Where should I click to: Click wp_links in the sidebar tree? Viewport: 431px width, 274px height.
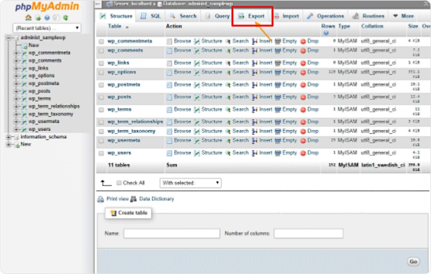[x=39, y=68]
